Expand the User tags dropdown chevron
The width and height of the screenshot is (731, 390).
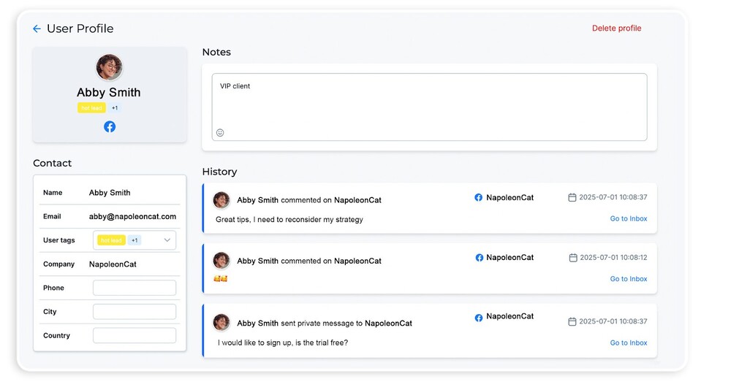[167, 240]
